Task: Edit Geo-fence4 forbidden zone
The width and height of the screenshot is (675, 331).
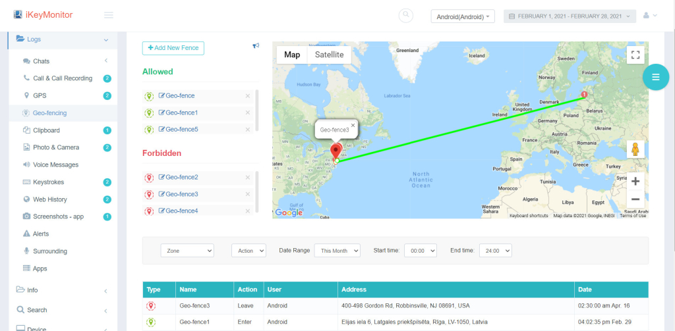Action: pyautogui.click(x=178, y=211)
